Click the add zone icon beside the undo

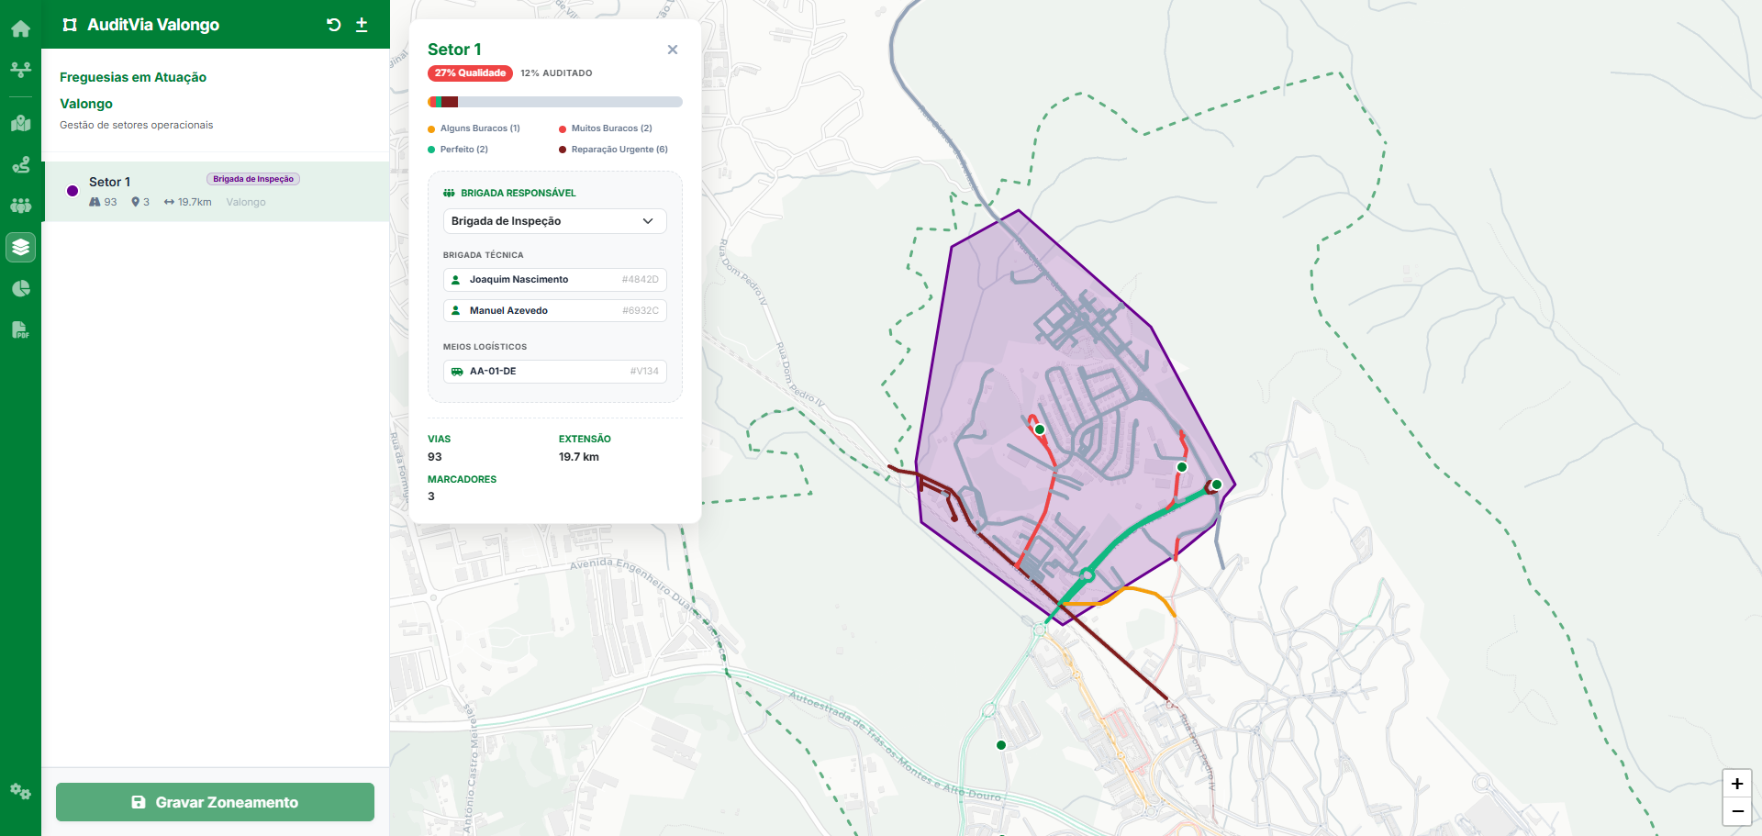pyautogui.click(x=362, y=25)
